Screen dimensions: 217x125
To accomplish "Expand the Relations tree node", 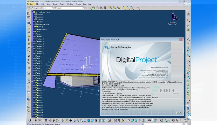I will coord(34,22).
